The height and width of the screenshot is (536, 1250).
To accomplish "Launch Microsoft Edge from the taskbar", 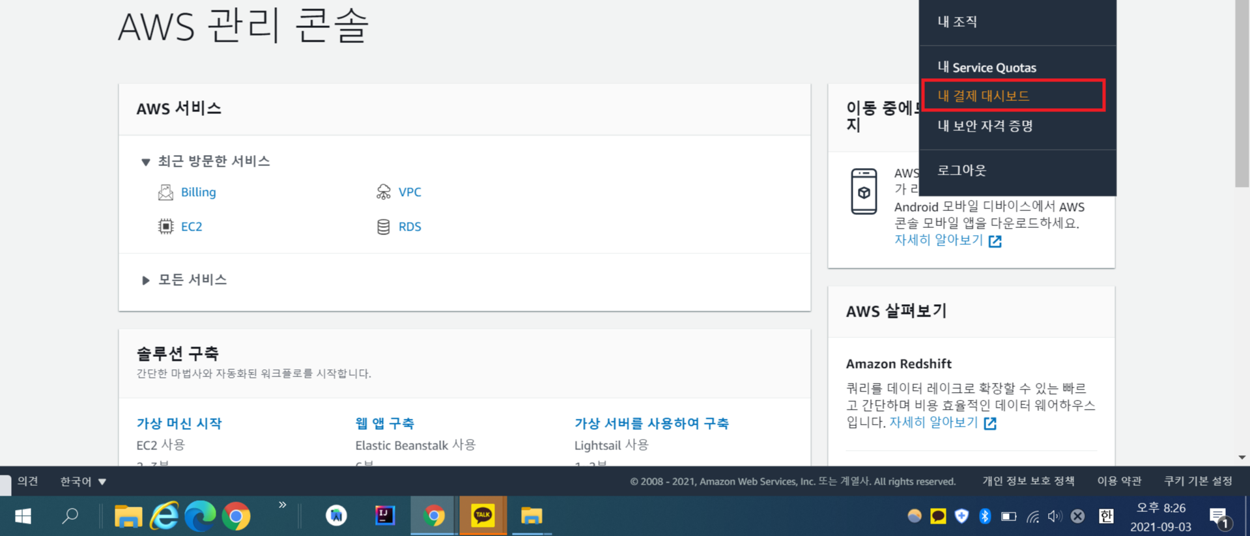I will (x=200, y=516).
